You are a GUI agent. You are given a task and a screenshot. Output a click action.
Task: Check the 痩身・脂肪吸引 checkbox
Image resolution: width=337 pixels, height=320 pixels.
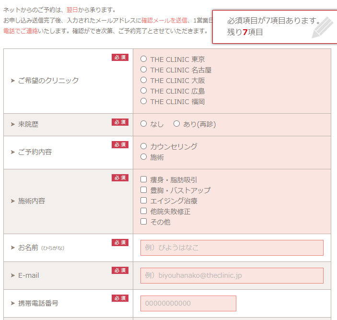coord(144,179)
